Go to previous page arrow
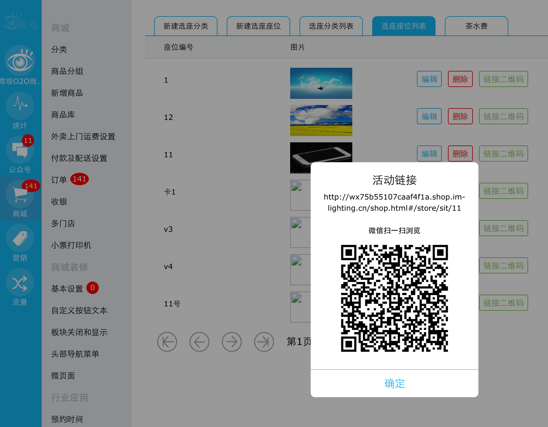The height and width of the screenshot is (427, 548). tap(199, 342)
